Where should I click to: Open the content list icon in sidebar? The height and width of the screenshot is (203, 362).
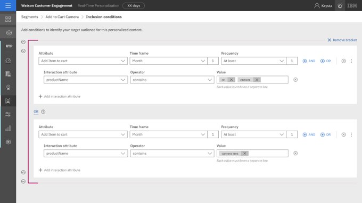click(8, 74)
